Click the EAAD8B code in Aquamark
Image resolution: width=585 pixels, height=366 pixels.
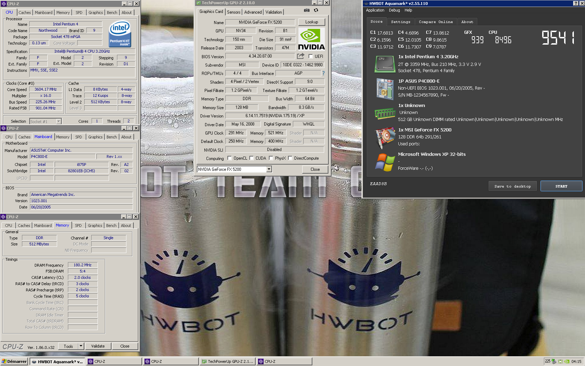(x=378, y=184)
